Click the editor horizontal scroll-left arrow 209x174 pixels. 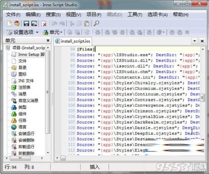57,158
